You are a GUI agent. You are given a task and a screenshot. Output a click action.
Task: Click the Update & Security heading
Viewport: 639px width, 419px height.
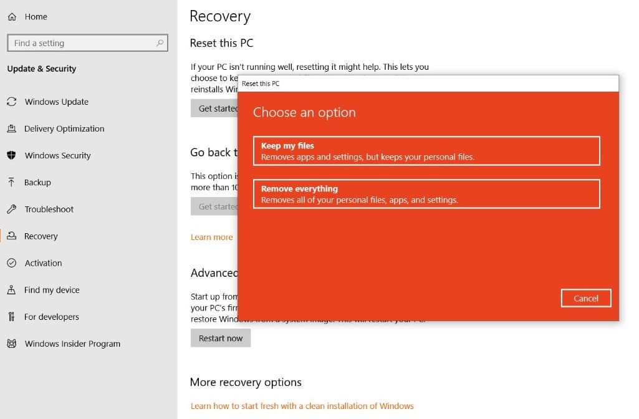pos(42,69)
